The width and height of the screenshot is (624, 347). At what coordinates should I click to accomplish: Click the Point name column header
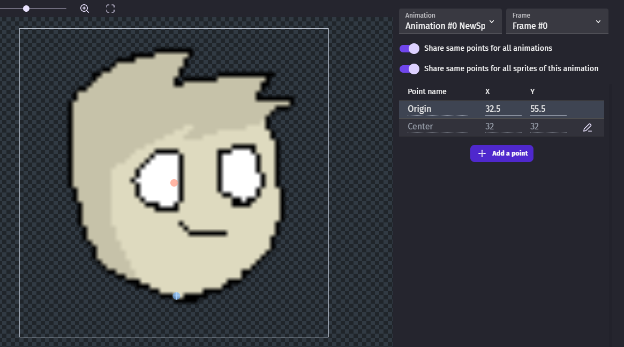tap(427, 91)
